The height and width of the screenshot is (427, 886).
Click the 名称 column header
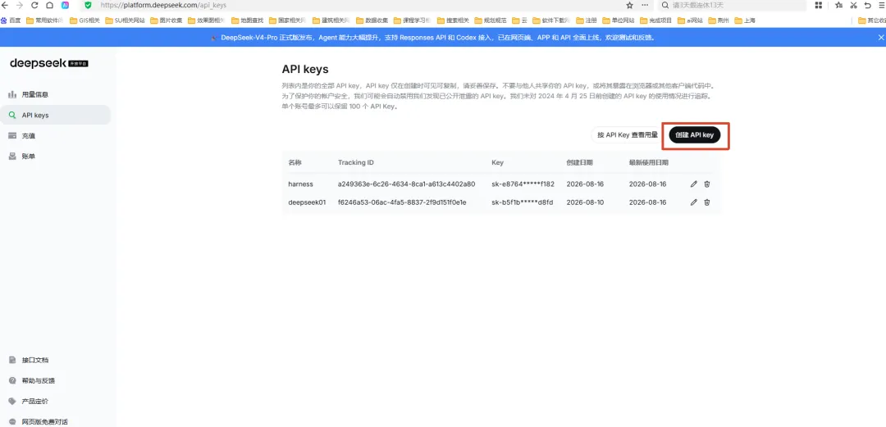295,162
